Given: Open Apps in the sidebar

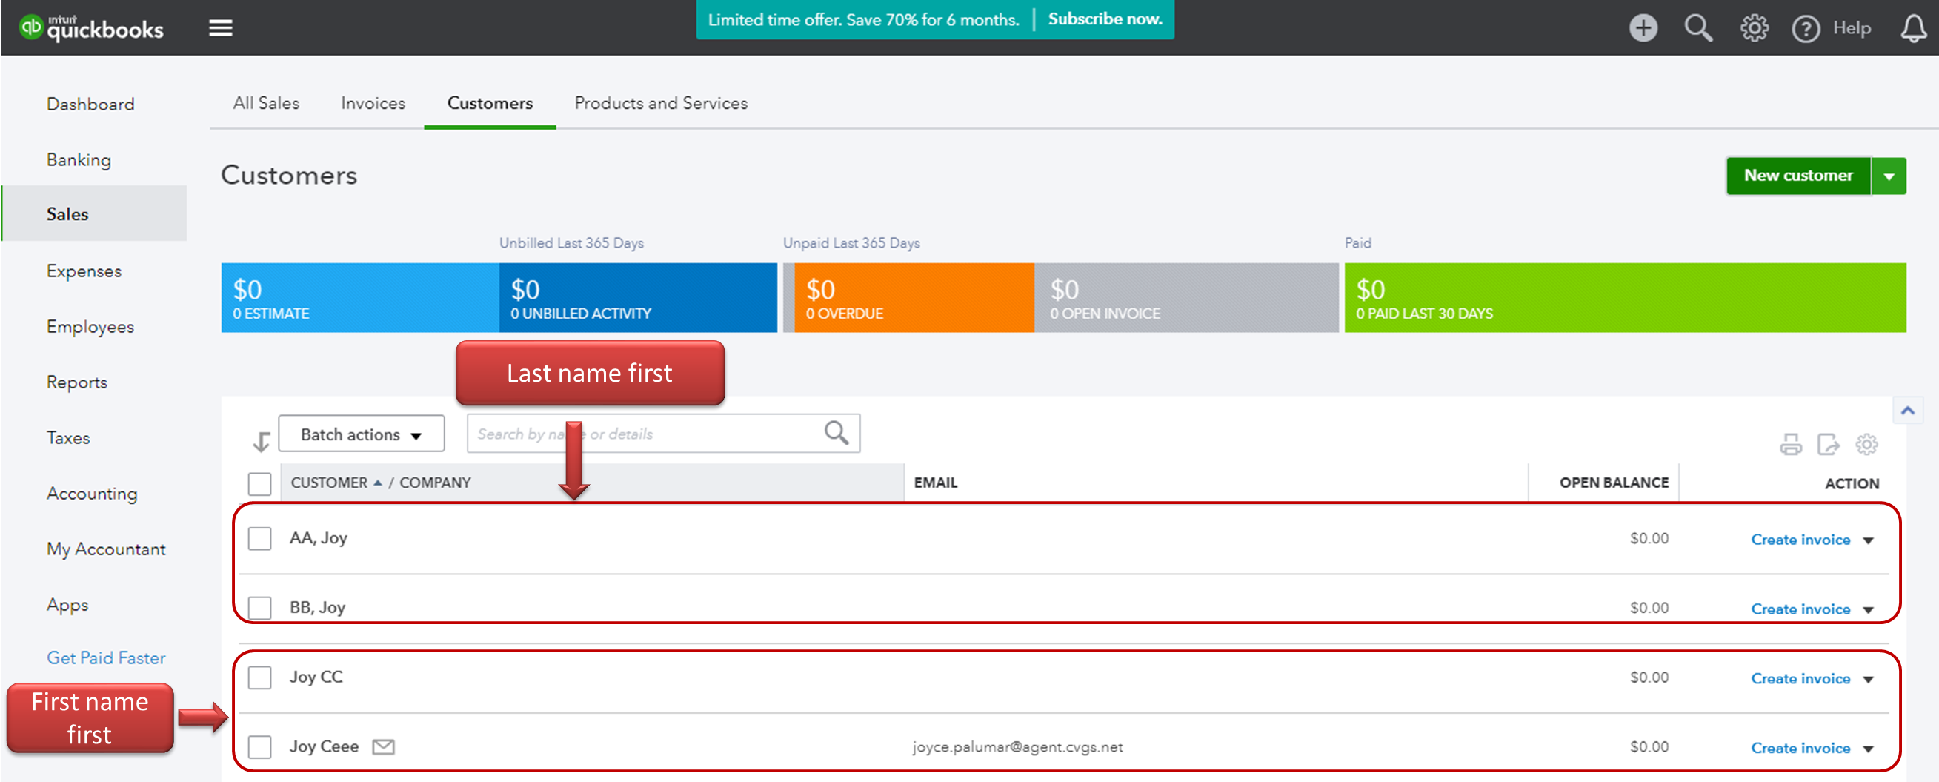Looking at the screenshot, I should pyautogui.click(x=67, y=605).
